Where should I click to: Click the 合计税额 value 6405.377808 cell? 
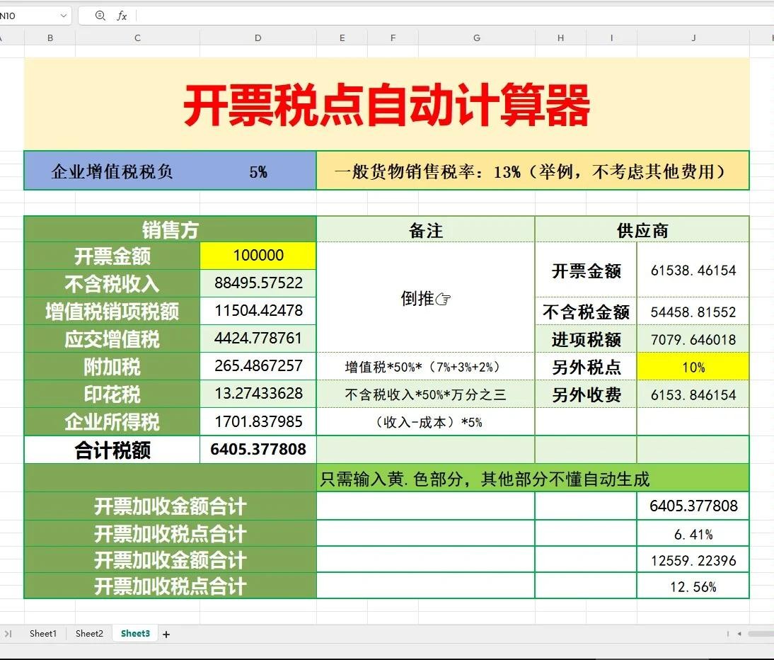(x=258, y=449)
